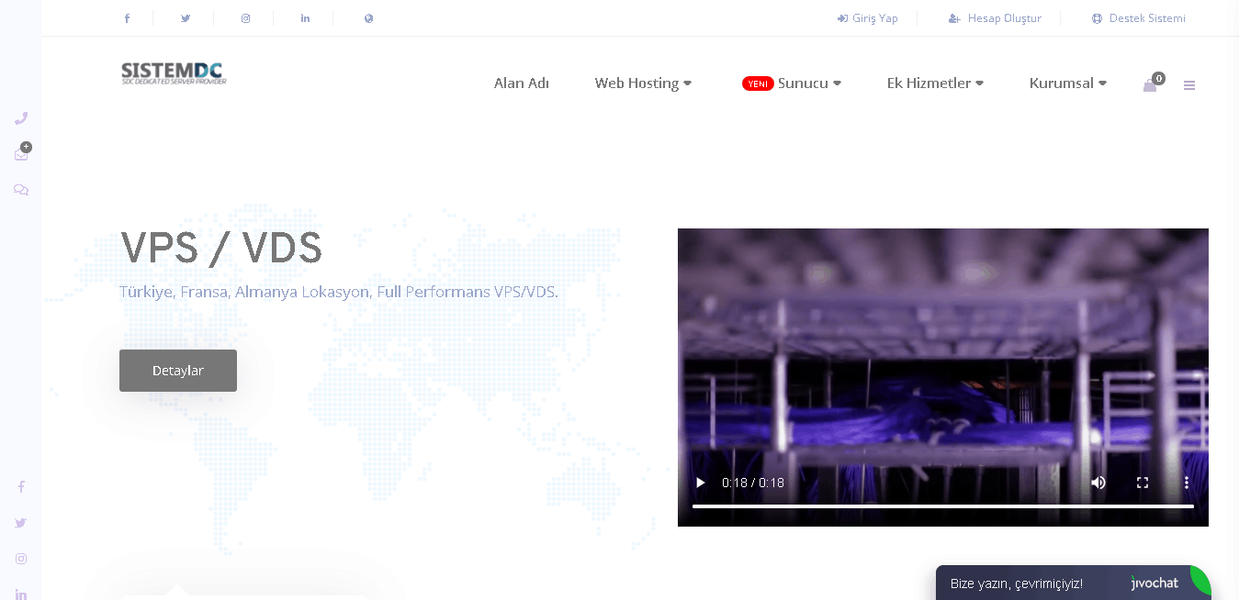Open the JivoChat widget bar

coord(1073,583)
